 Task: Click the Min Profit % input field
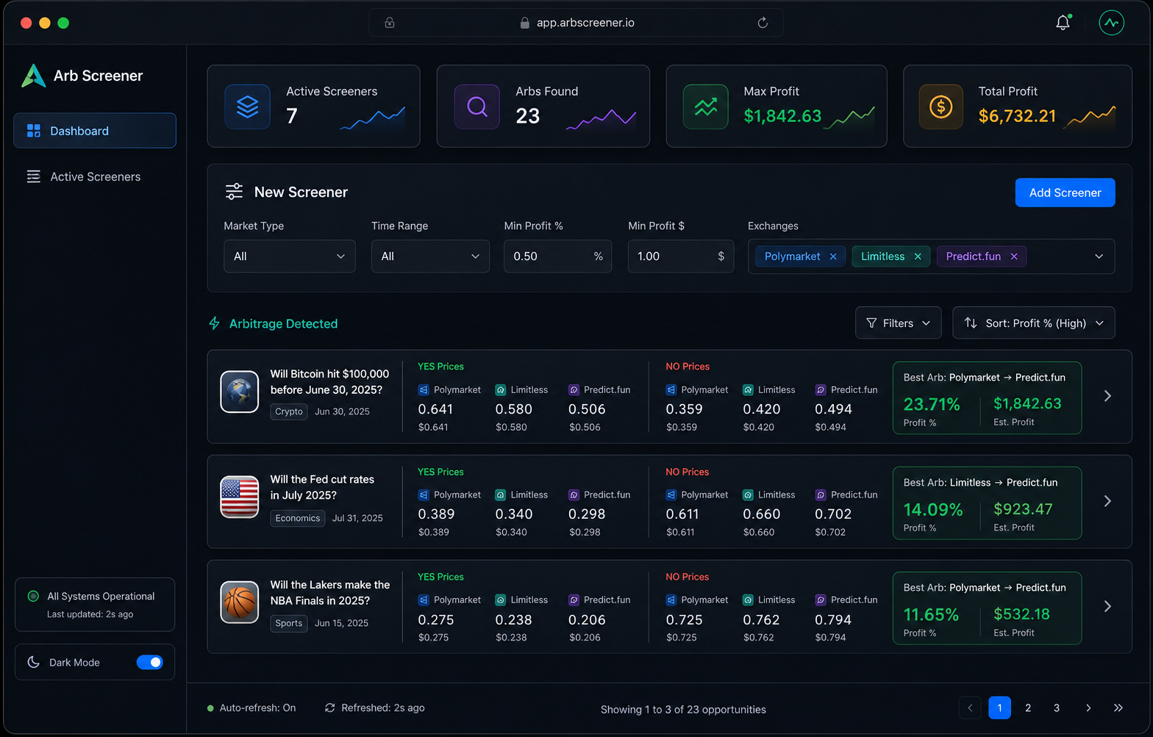(557, 256)
